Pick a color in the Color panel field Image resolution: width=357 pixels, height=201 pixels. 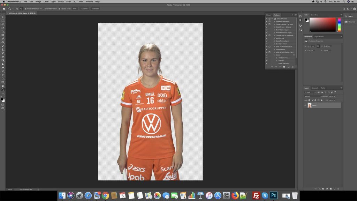[322, 24]
